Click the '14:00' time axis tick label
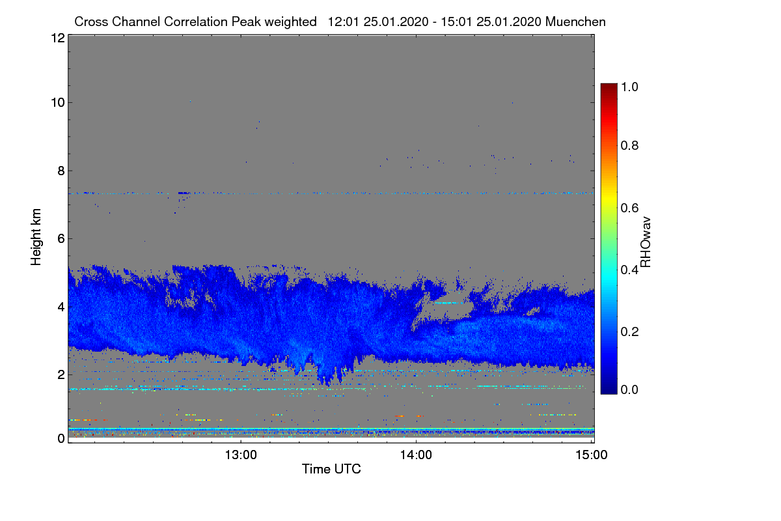 tap(417, 455)
